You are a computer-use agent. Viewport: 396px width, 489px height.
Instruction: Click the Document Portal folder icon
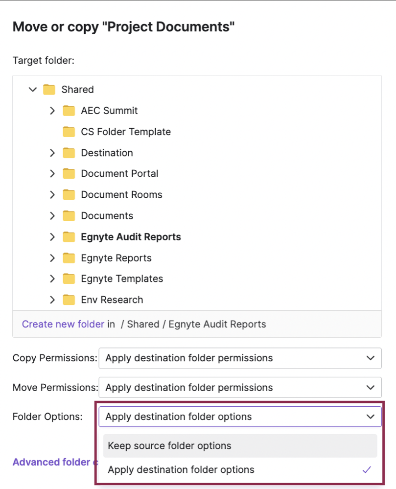[x=69, y=174]
